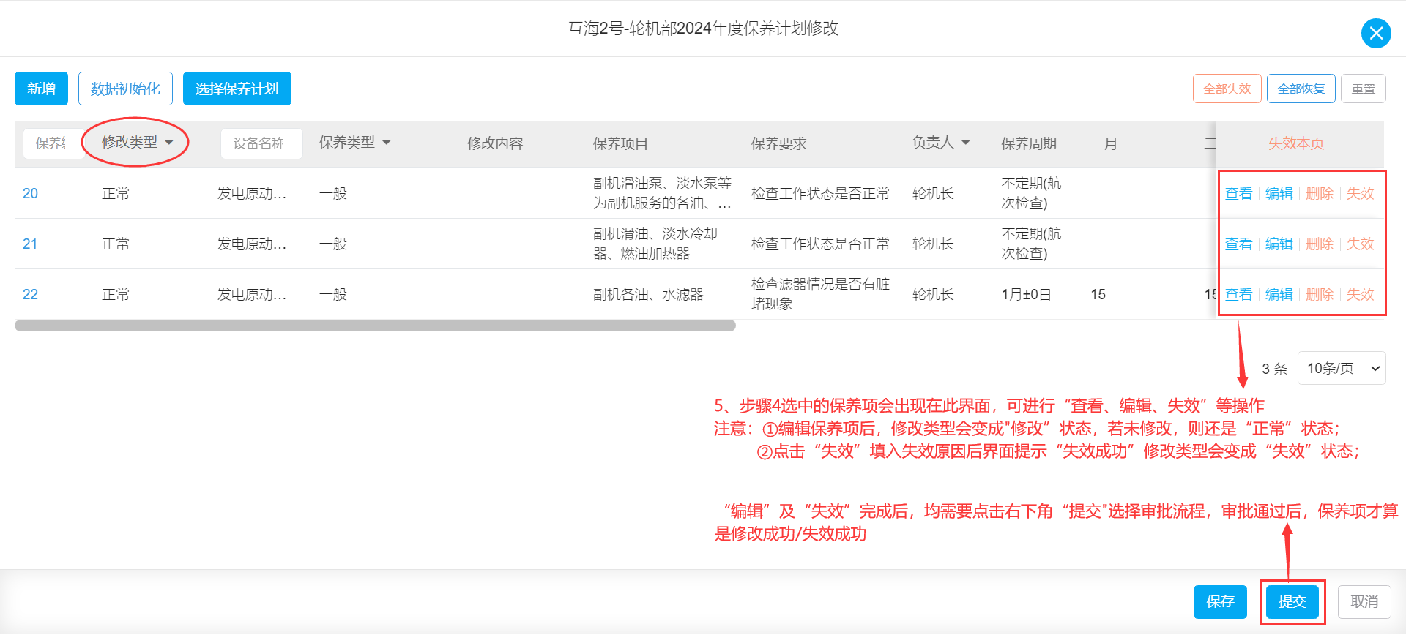Click 查看 for row 22
The width and height of the screenshot is (1406, 635).
click(1239, 294)
